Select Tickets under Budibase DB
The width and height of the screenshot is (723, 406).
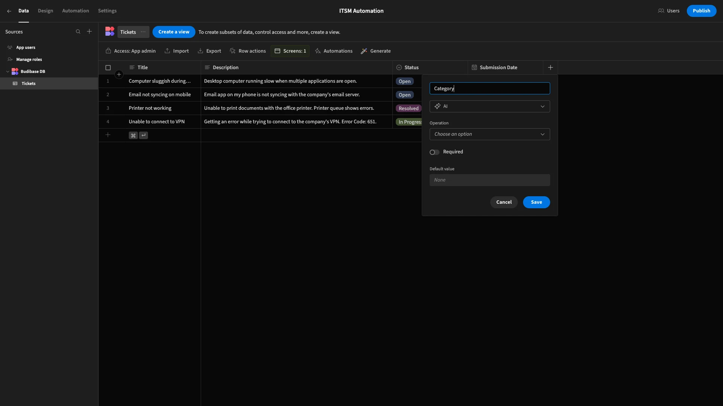point(49,83)
